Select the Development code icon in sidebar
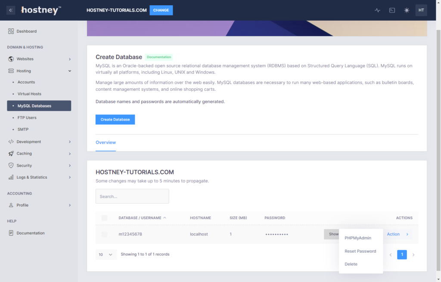The image size is (441, 282). pyautogui.click(x=10, y=141)
